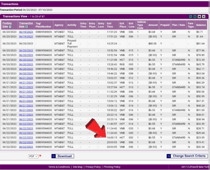
Task: Click the $28.71 balance cell
Action: tap(200, 128)
